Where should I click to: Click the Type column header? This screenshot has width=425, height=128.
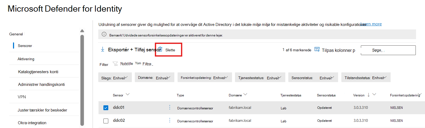click(180, 95)
